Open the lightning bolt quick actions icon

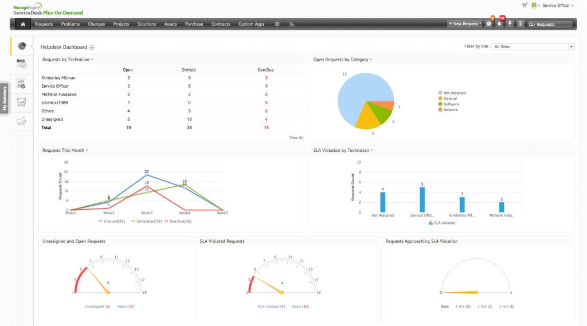[x=510, y=24]
